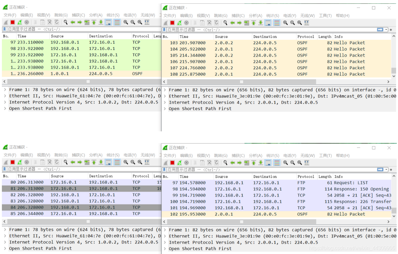Image resolution: width=398 pixels, height=254 pixels.
Task: Sort by Length column in window listing packet 103
Action: point(325,36)
